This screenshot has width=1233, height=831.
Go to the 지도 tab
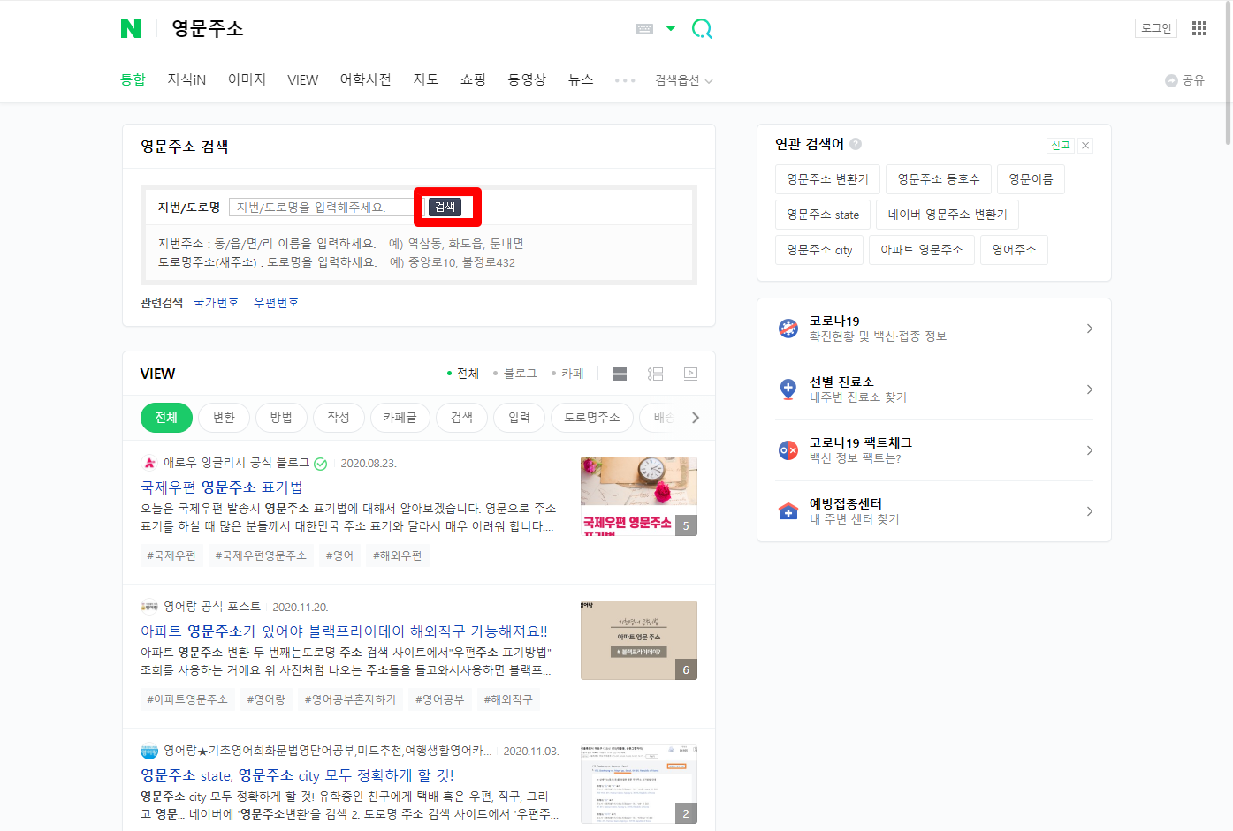(x=425, y=79)
